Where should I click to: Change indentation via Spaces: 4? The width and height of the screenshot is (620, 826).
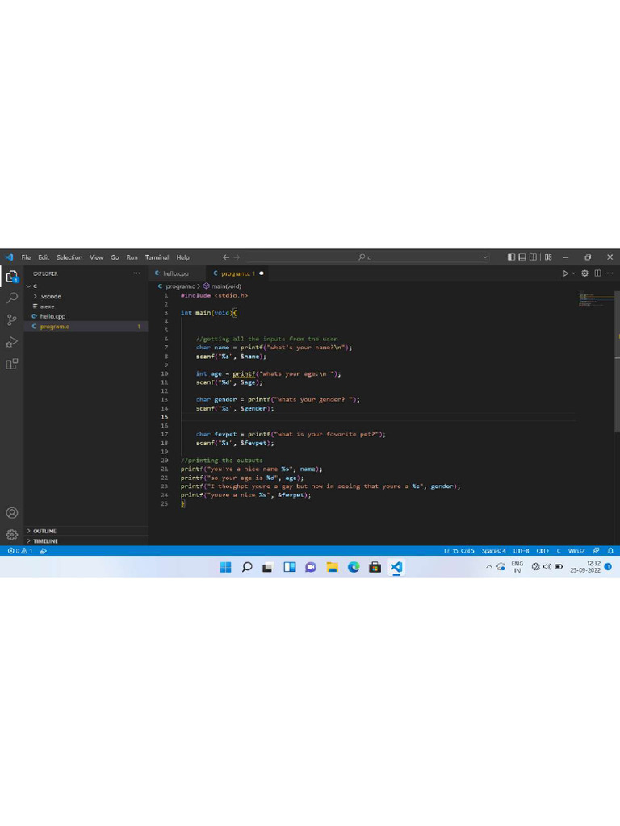pos(493,550)
